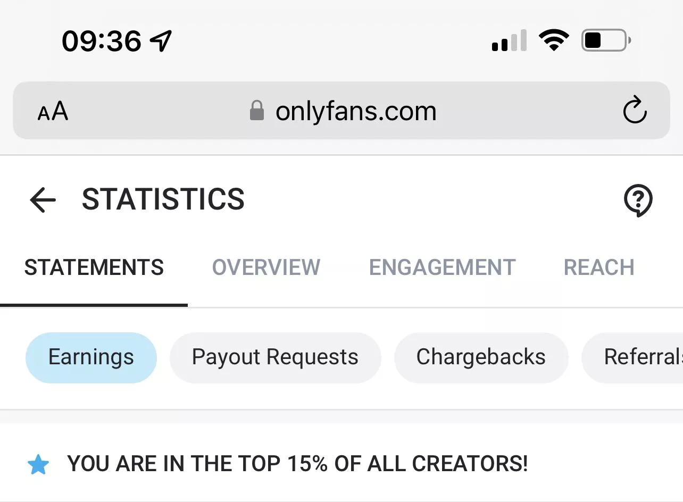Tap the back arrow beside Statistics
683x502 pixels.
pyautogui.click(x=43, y=200)
